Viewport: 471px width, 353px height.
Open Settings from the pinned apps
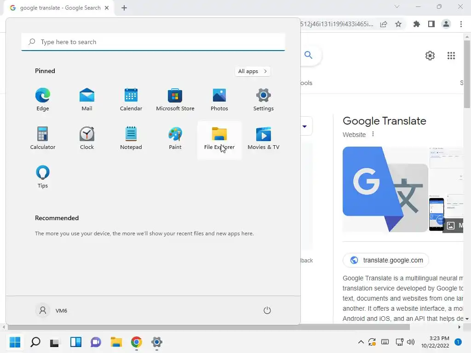[264, 100]
